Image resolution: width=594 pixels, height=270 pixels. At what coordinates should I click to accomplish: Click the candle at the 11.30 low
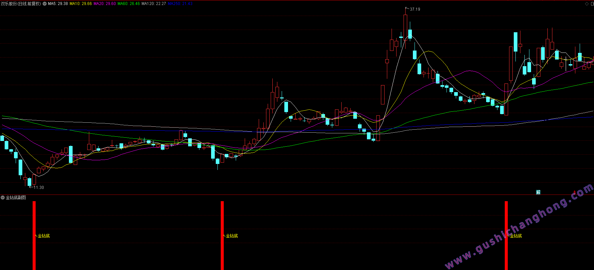point(29,182)
